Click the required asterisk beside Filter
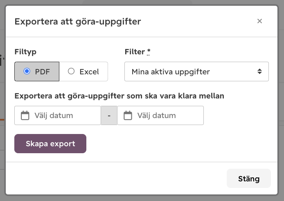This screenshot has width=284, height=201. coord(149,51)
